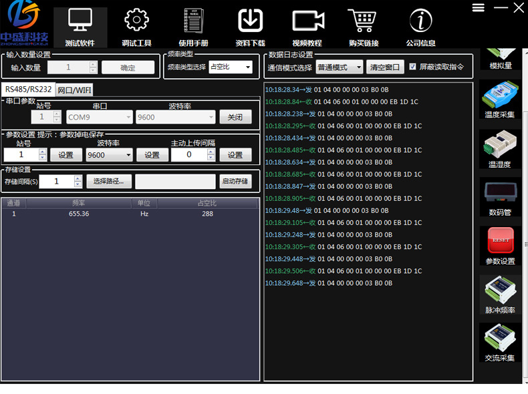Click log line 10:18:28.634 发
Image resolution: width=528 pixels, height=394 pixels.
pos(329,162)
